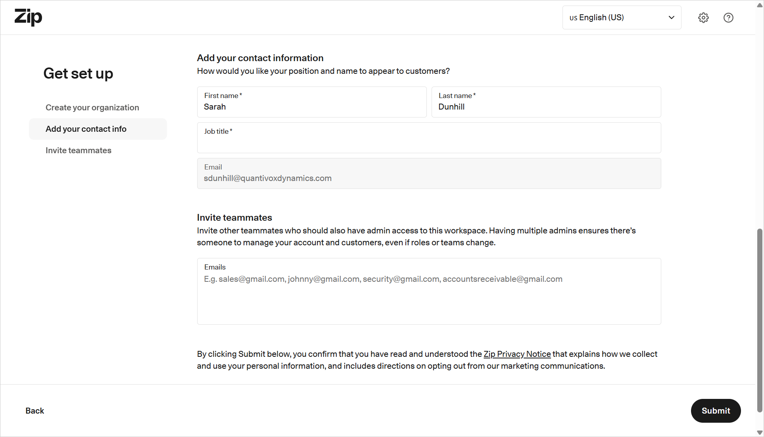Click the Get set up heading

click(78, 74)
